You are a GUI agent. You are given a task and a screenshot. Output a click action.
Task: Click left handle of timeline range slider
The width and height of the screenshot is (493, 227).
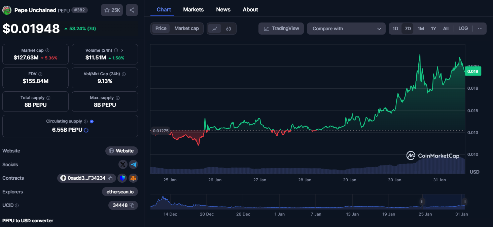click(x=422, y=202)
